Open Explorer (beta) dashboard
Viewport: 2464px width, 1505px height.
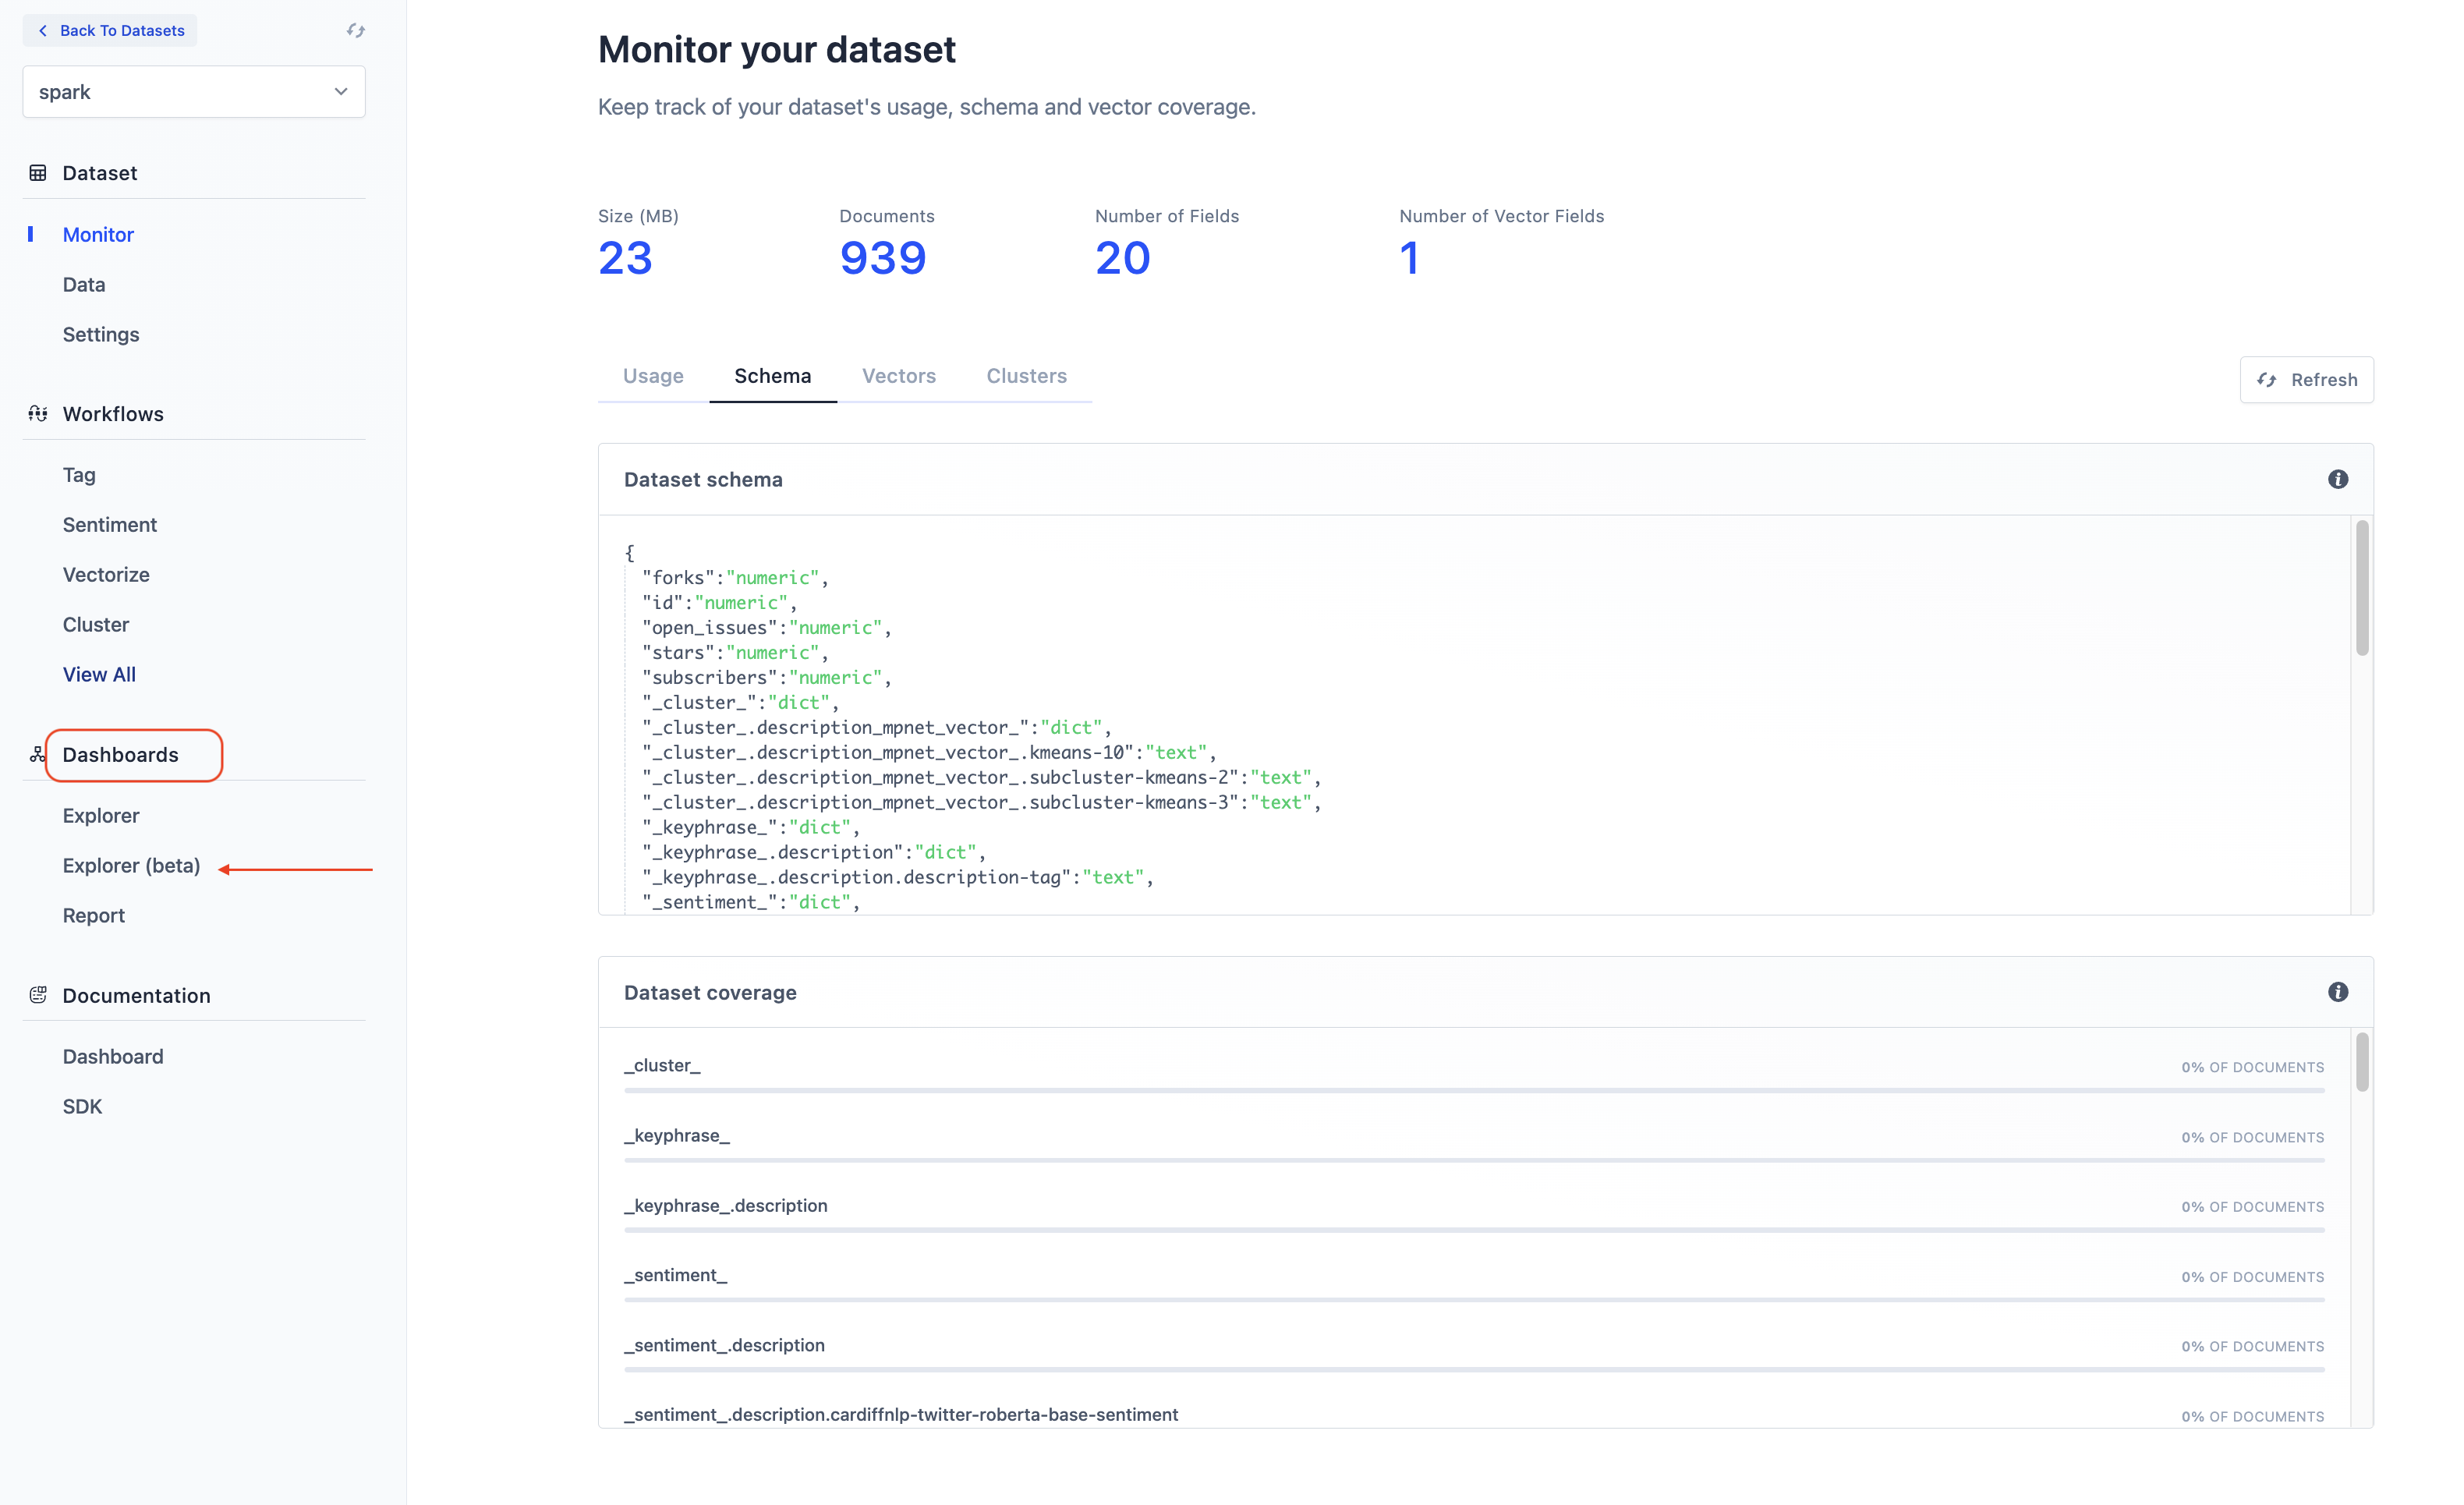(x=131, y=865)
